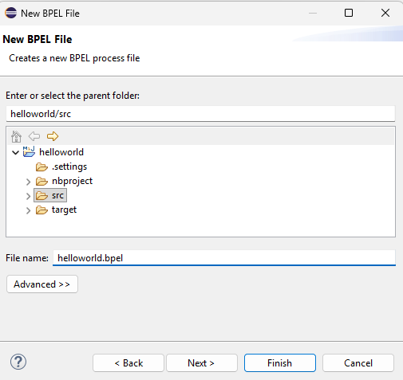Click the helloworld project icon
Viewport: 403px width, 380px height.
pos(29,152)
